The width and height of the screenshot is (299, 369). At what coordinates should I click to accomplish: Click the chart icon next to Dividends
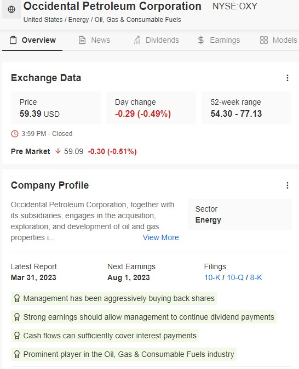coord(137,40)
